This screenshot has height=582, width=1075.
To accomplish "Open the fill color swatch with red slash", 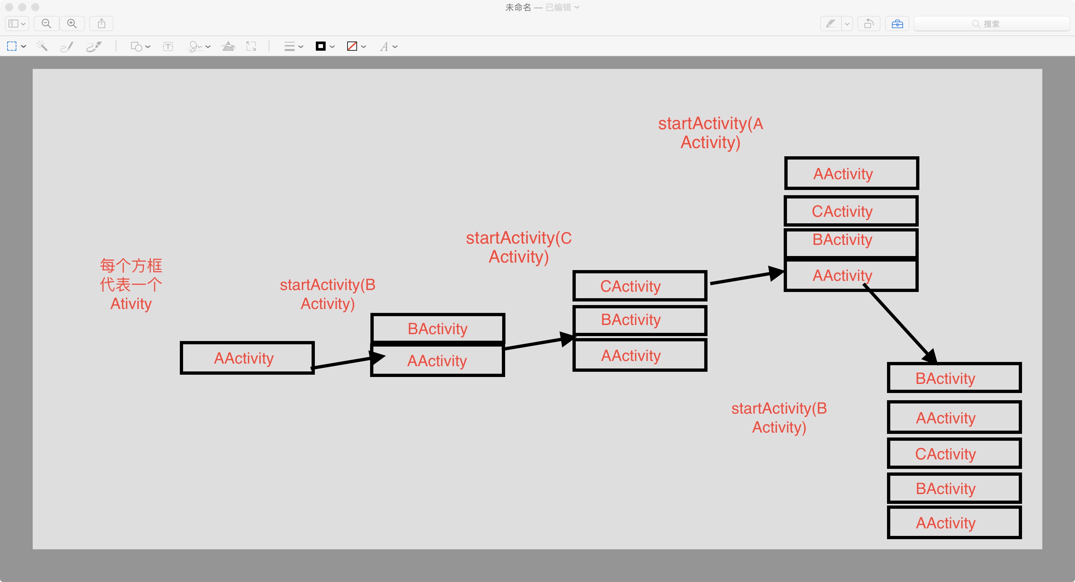I will (x=352, y=46).
